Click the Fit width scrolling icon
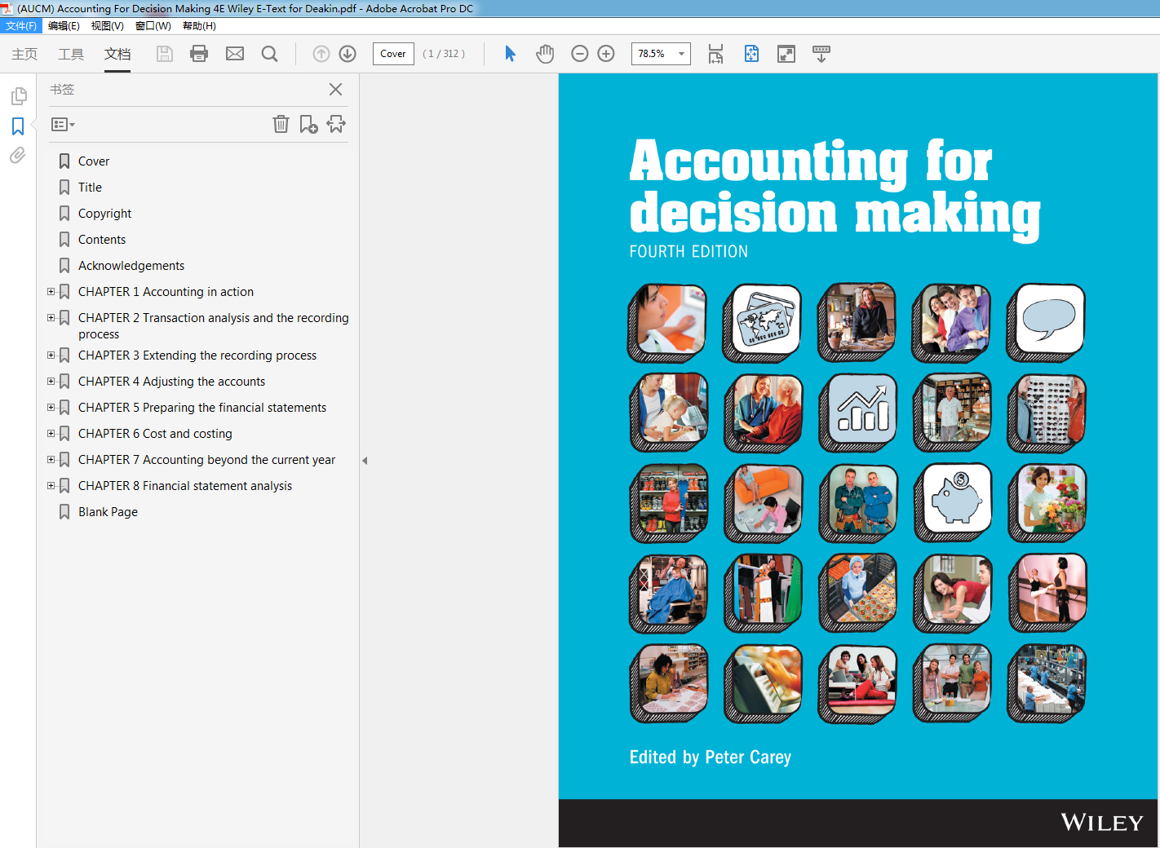 715,54
